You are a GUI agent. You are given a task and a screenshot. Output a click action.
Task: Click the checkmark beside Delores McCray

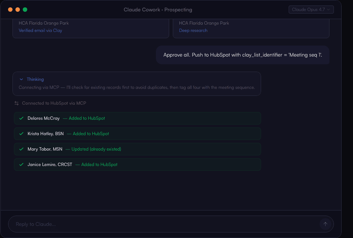pyautogui.click(x=21, y=118)
